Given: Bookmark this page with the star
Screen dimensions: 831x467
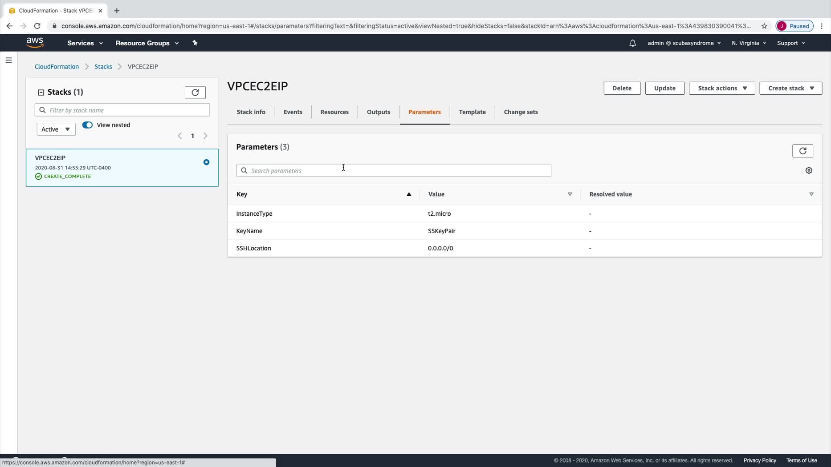Looking at the screenshot, I should point(764,26).
